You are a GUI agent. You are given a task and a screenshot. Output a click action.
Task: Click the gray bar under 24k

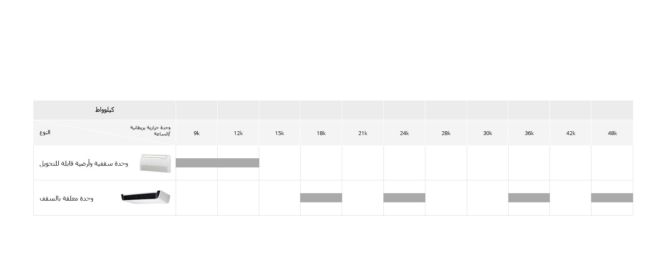point(404,198)
